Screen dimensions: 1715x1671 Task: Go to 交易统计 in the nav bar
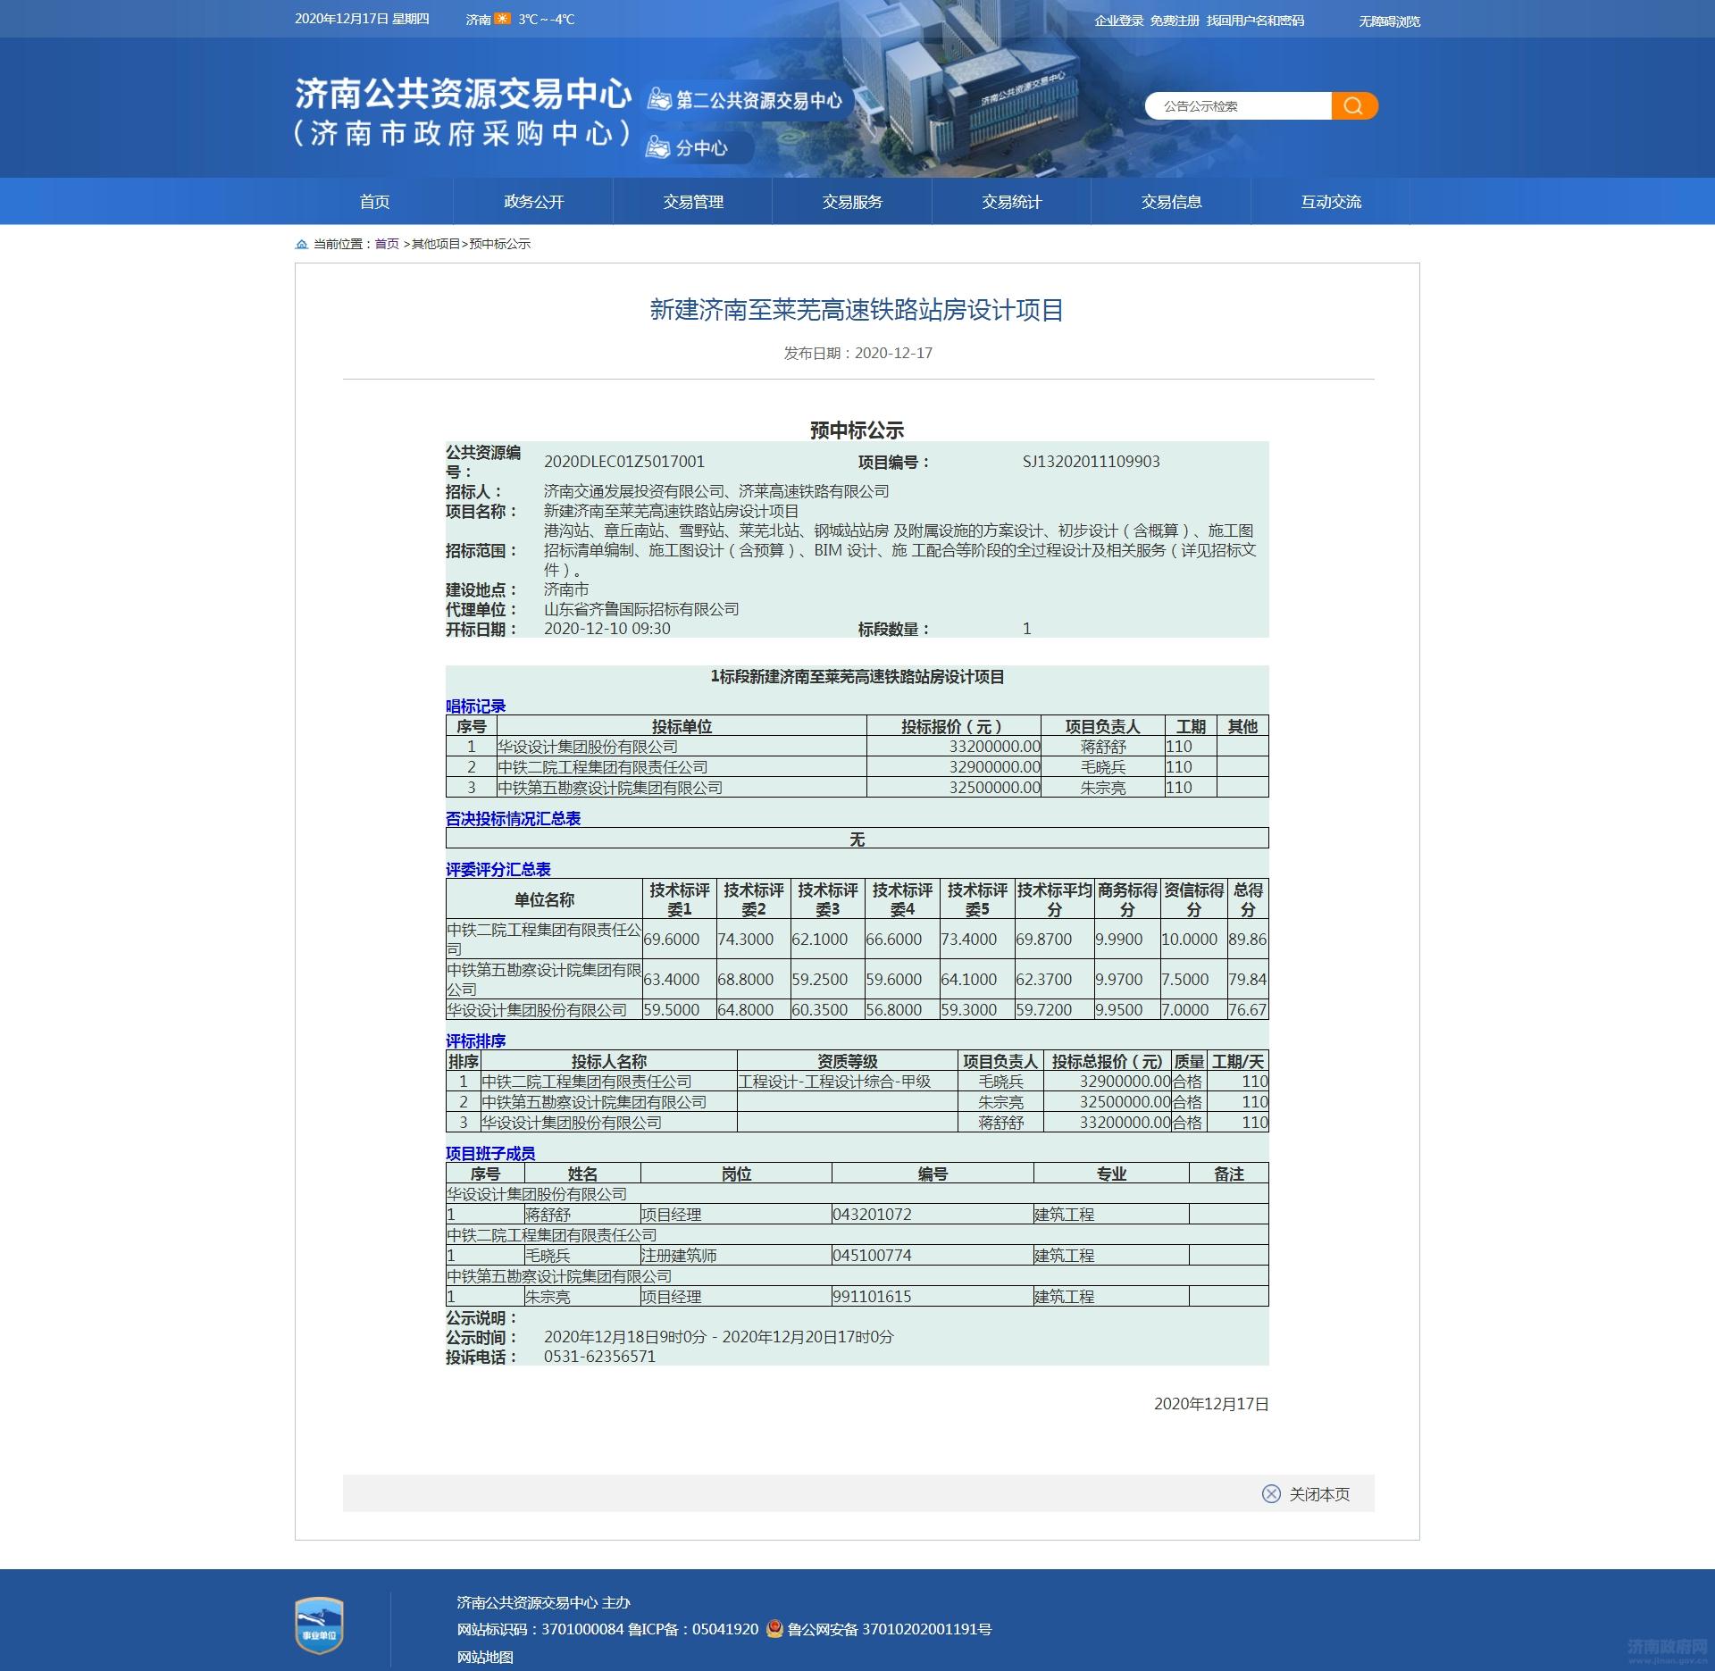(x=1011, y=202)
